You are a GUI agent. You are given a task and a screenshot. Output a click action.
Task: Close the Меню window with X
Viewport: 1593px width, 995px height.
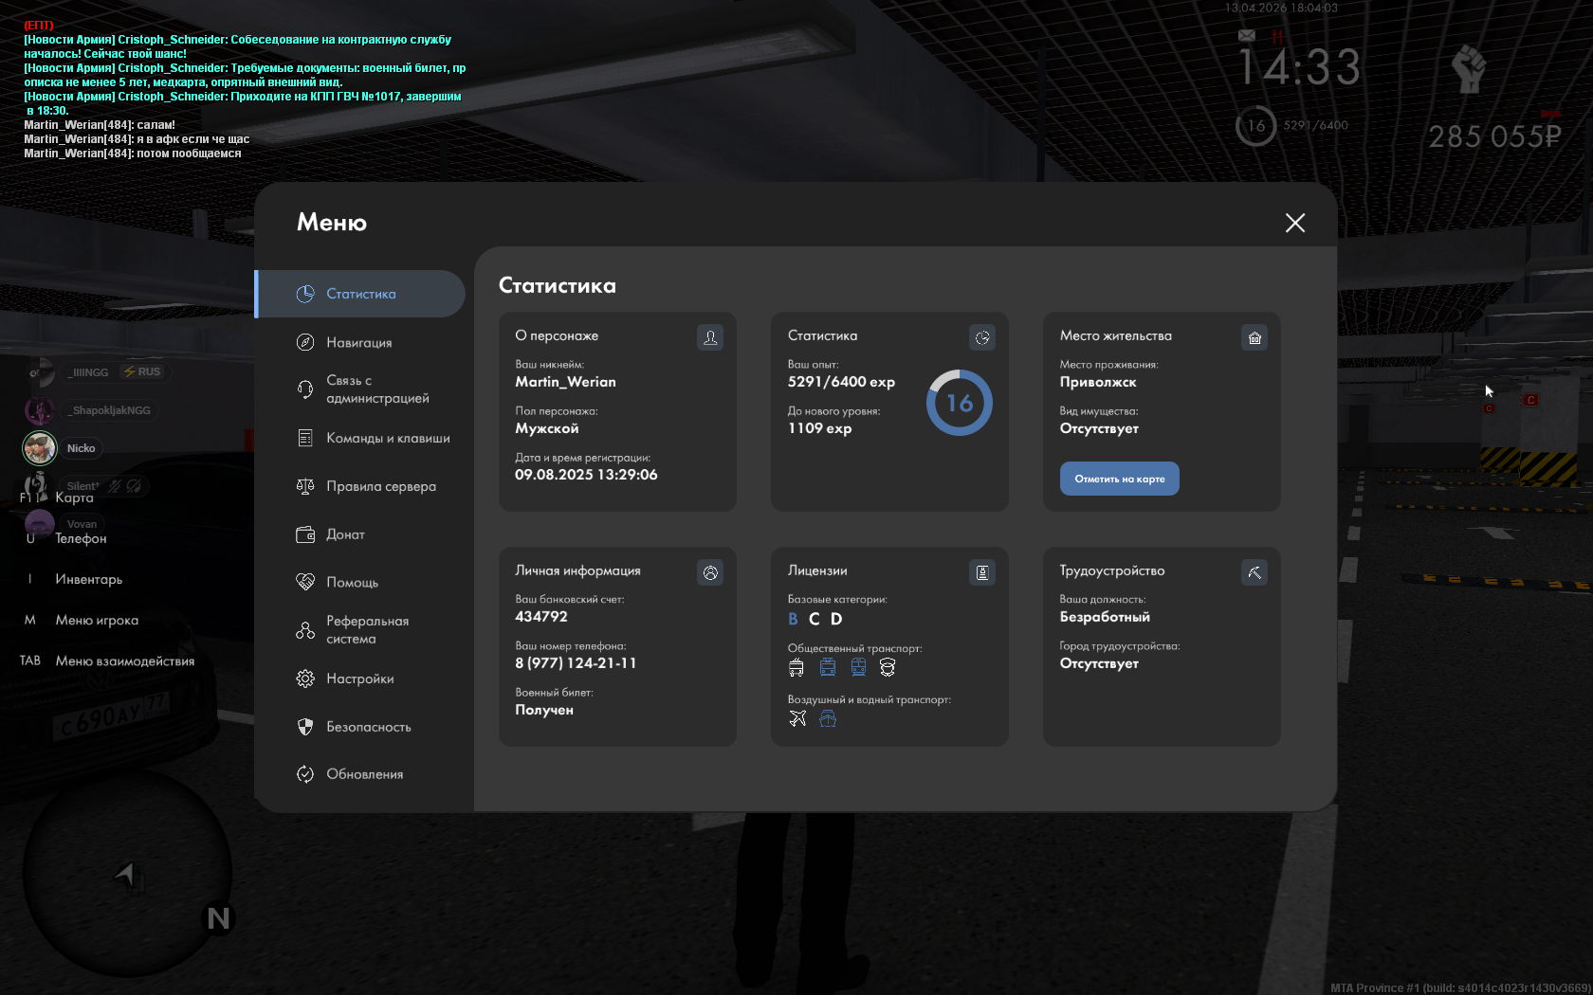click(x=1294, y=223)
